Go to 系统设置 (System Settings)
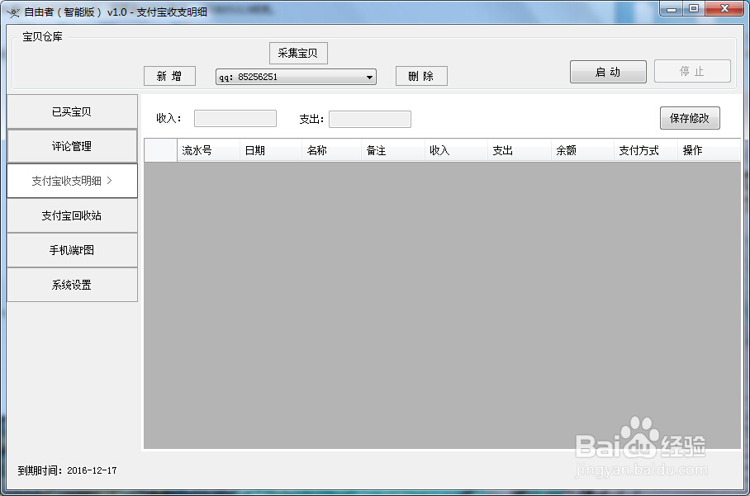750x496 pixels. pos(72,285)
